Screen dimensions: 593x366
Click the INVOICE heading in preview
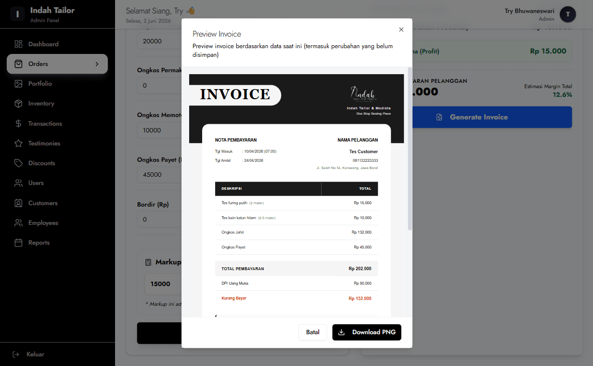point(235,94)
